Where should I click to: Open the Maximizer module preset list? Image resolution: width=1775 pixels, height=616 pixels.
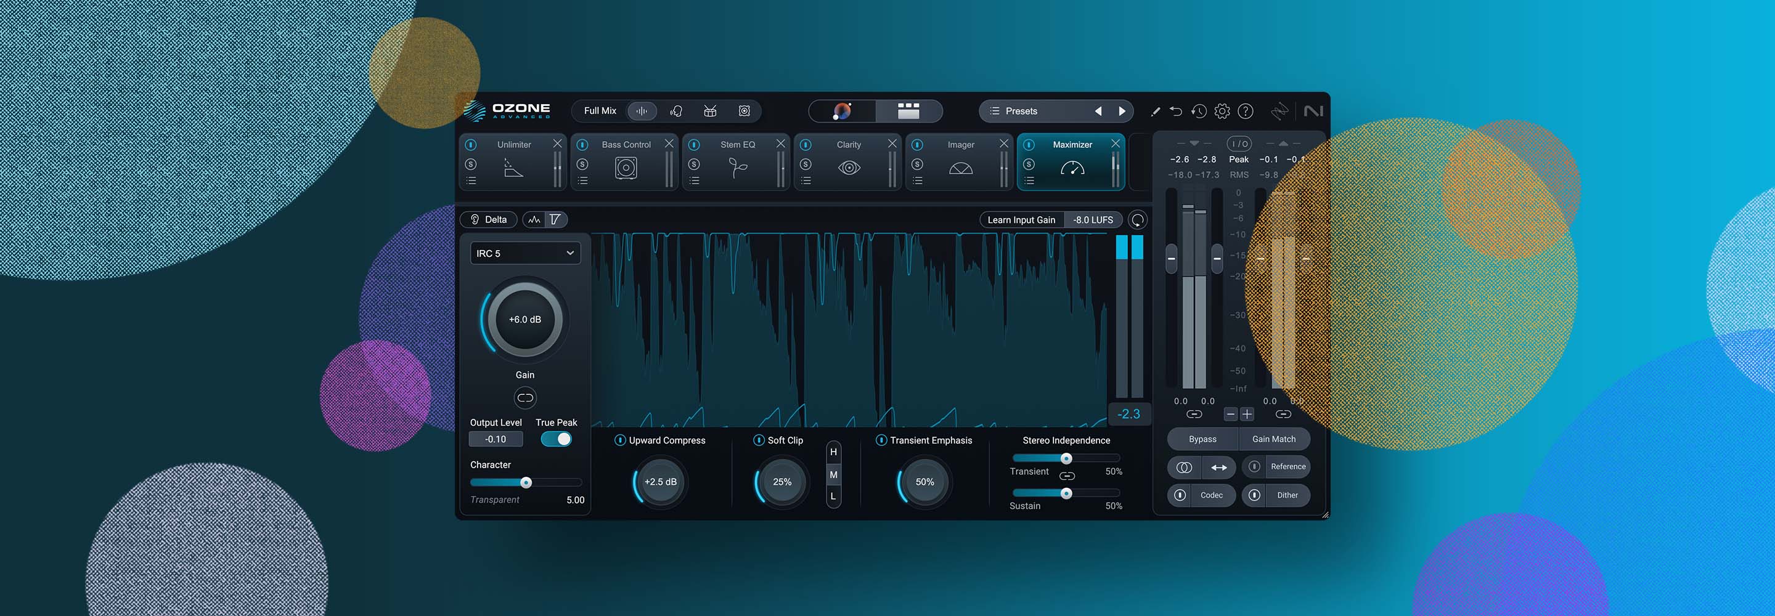click(x=1029, y=180)
